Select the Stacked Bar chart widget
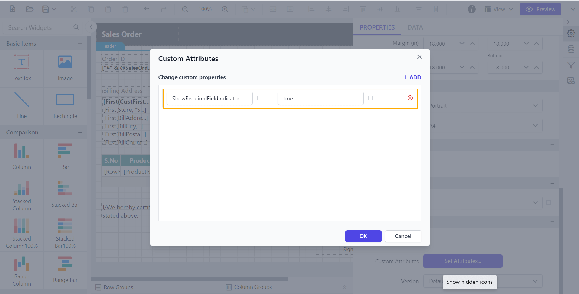The image size is (579, 294). 65,193
